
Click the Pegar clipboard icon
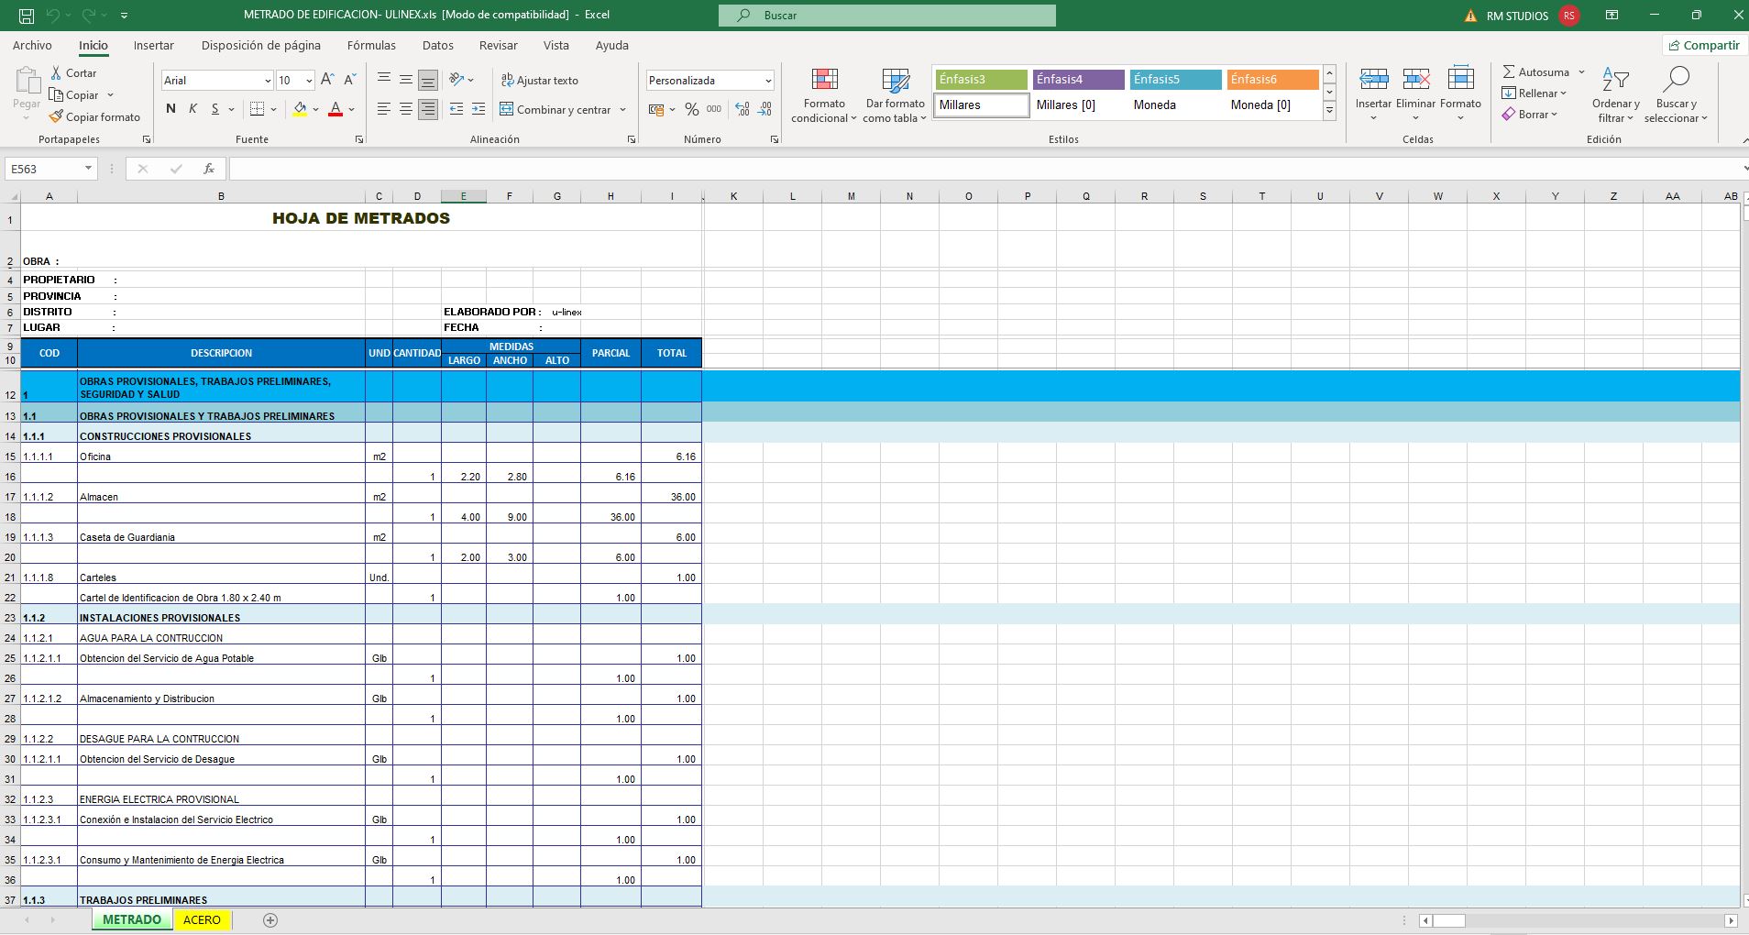click(27, 81)
